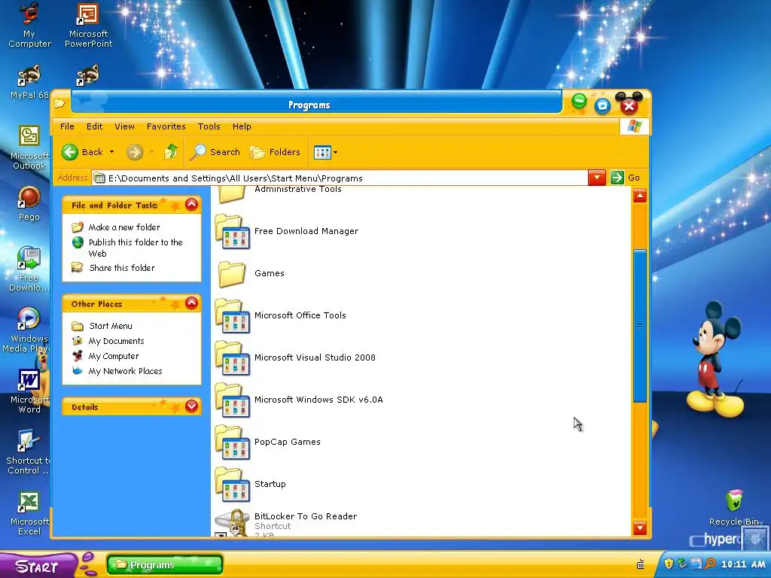
Task: Click the folder icon in title bar
Action: click(x=60, y=102)
